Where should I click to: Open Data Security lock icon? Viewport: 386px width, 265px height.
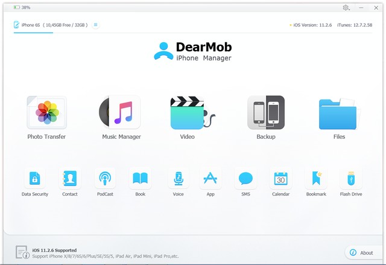[x=35, y=179]
